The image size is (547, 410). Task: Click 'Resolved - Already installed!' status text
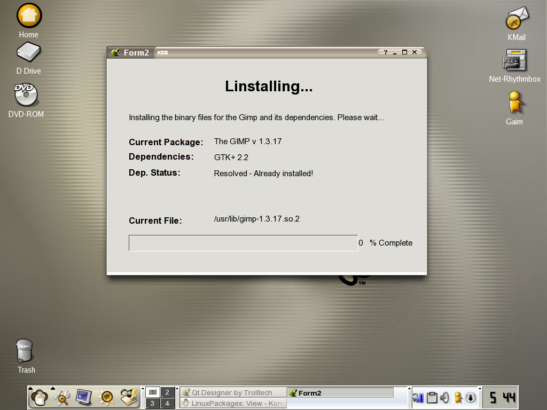pyautogui.click(x=263, y=174)
